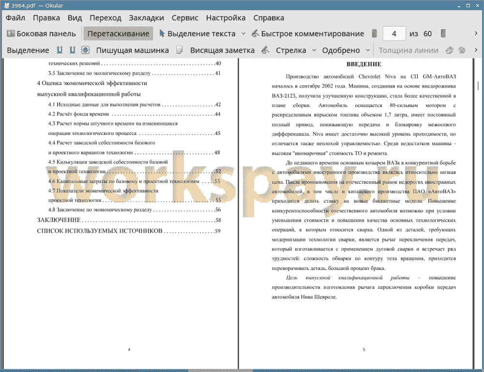Close the Okular window
Viewport: 484px width, 372px height.
pyautogui.click(x=478, y=5)
